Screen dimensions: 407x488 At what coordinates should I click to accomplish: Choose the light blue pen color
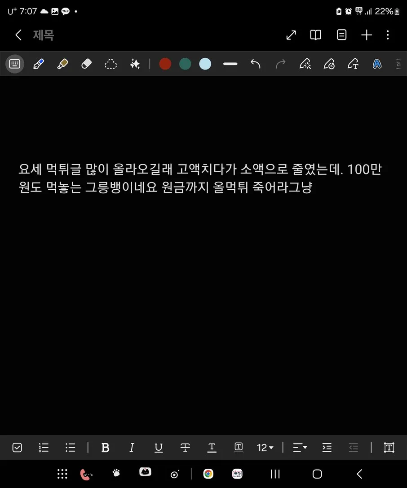pyautogui.click(x=205, y=64)
